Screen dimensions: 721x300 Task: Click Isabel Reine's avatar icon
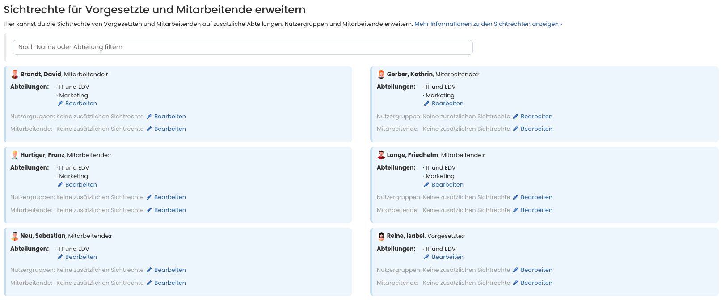381,236
